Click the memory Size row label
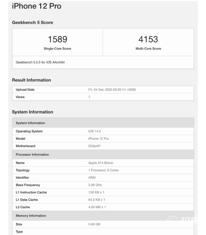The height and width of the screenshot is (235, 206). tap(19, 224)
